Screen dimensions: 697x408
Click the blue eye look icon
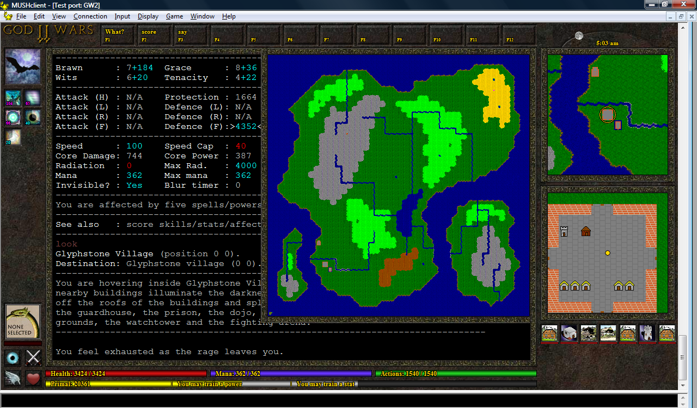[13, 357]
